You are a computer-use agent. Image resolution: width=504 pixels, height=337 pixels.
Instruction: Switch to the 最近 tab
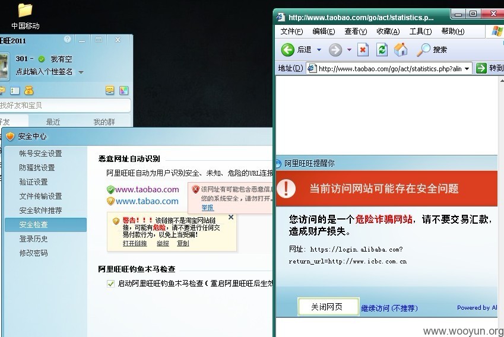tap(53, 122)
